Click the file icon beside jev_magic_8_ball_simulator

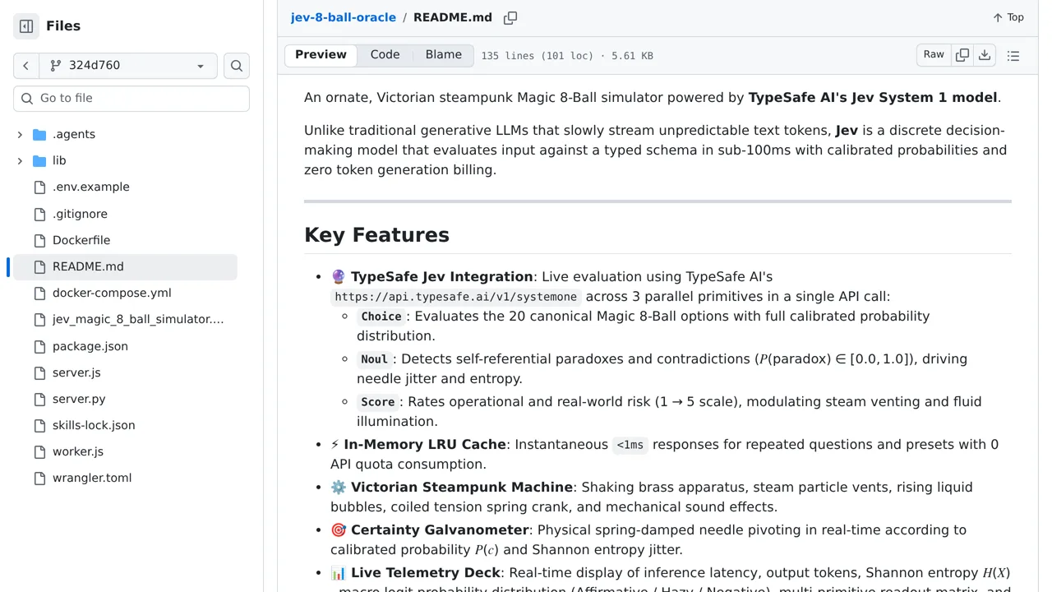[39, 319]
